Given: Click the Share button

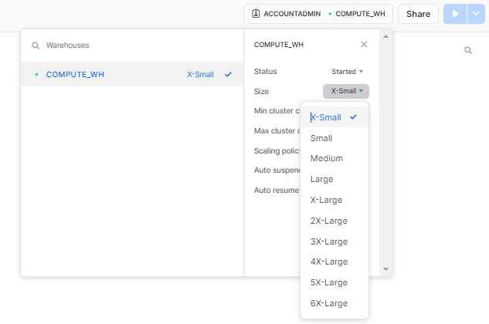Looking at the screenshot, I should click(418, 14).
